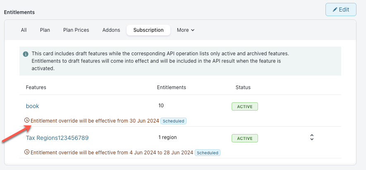
Task: Go to the Addons tab
Action: coord(111,30)
